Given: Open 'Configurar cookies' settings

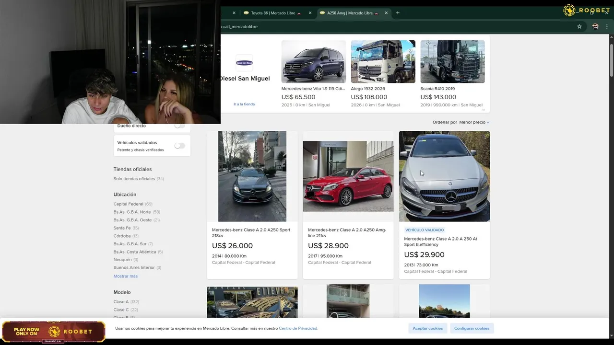Looking at the screenshot, I should [472, 328].
